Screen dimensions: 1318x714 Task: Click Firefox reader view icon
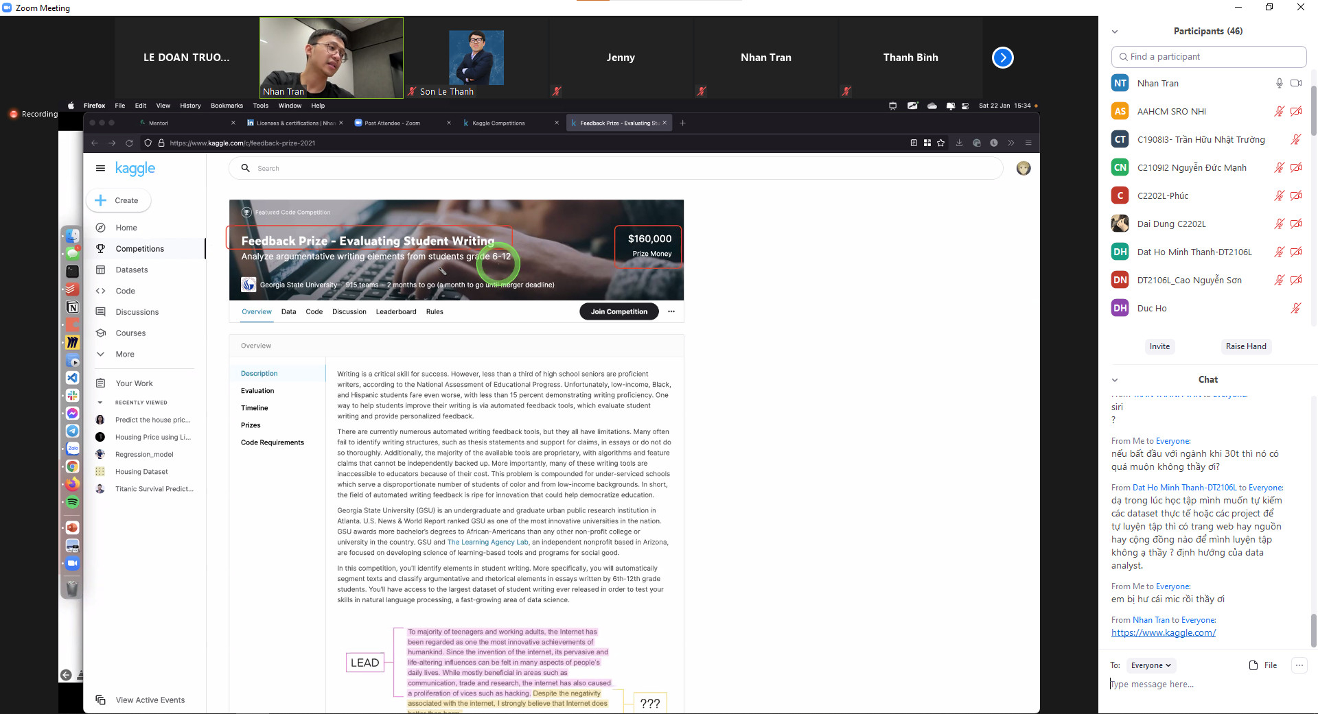click(914, 143)
